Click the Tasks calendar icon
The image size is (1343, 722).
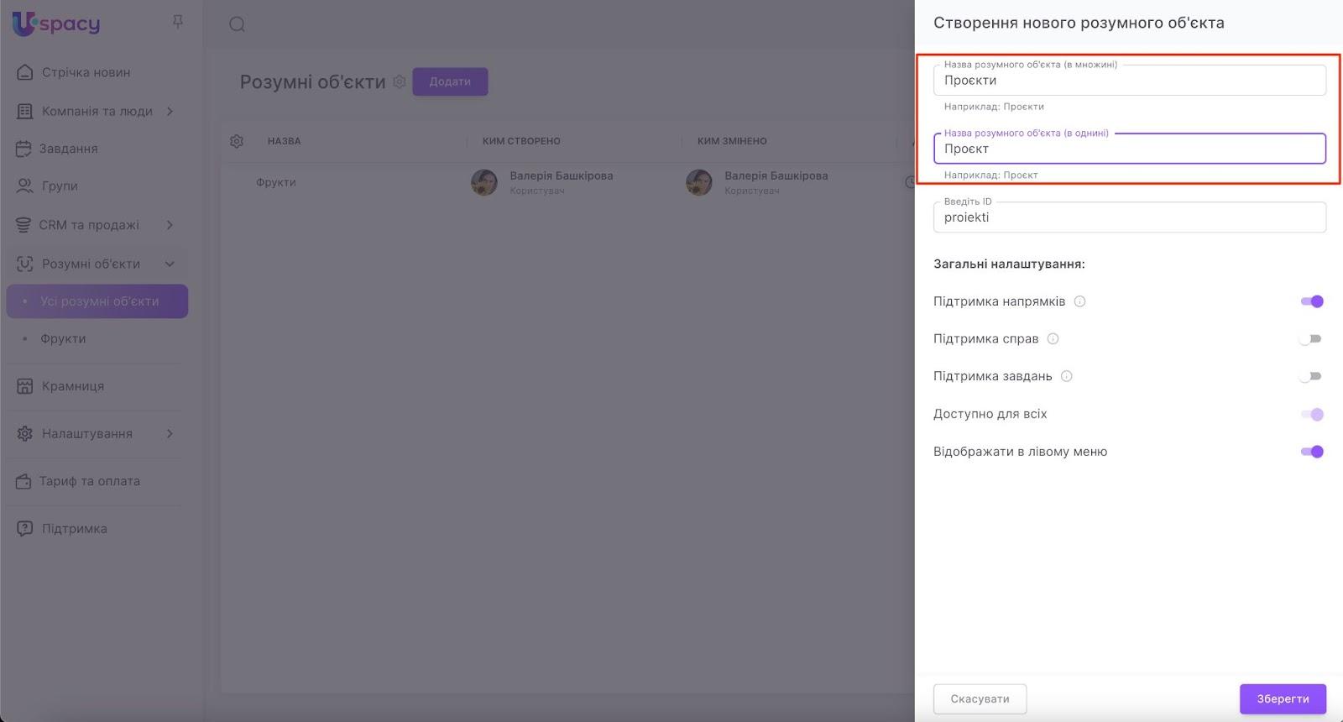(24, 149)
